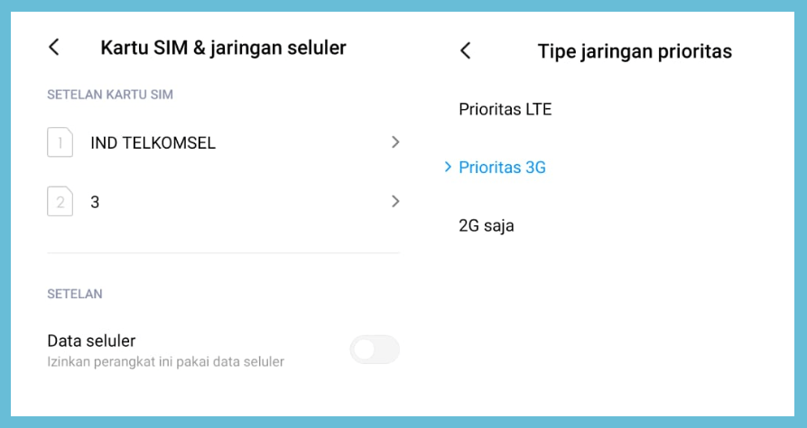Click the blue selected marker beside Prioritas 3G

pos(448,167)
